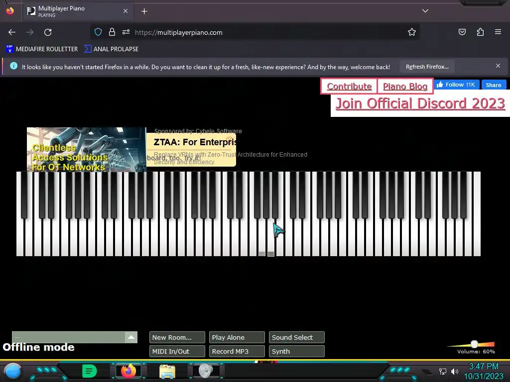510x382 pixels.
Task: Open the Contribute link
Action: click(x=349, y=87)
